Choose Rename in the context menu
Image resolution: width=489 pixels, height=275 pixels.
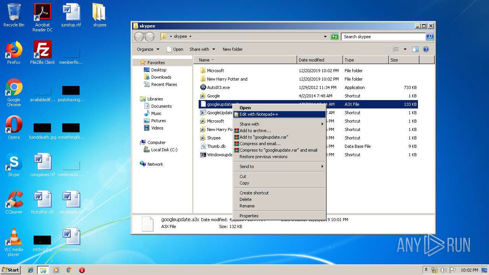pos(279,206)
